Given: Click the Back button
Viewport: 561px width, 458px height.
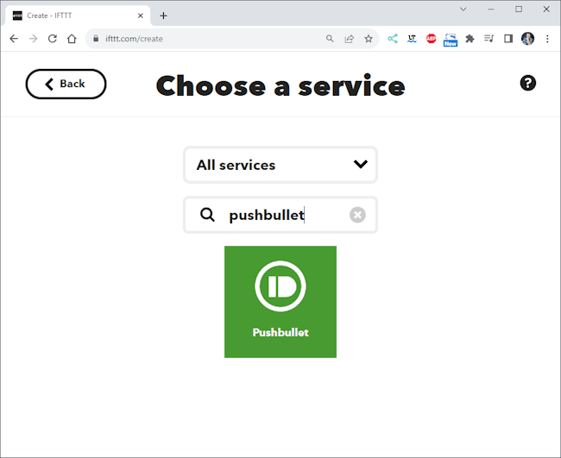Looking at the screenshot, I should click(x=66, y=84).
